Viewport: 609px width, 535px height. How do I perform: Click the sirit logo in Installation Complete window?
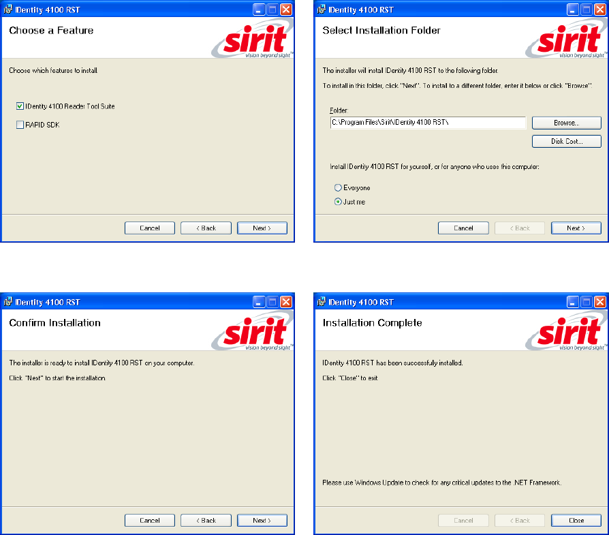click(x=566, y=331)
